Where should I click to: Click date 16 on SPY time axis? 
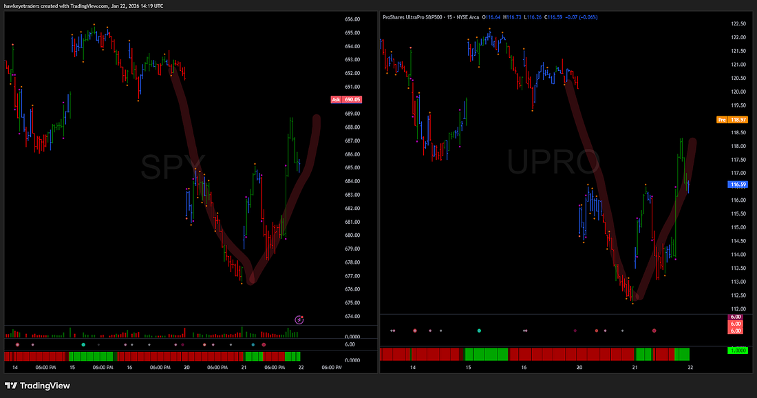[x=129, y=368]
